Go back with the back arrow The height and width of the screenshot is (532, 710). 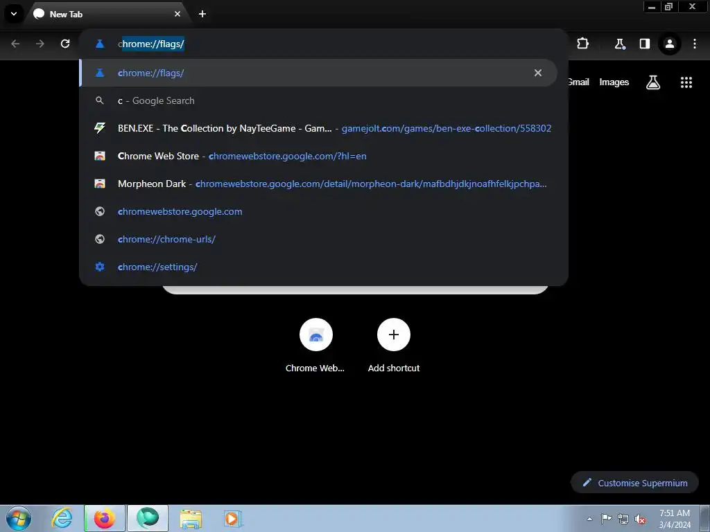tap(15, 44)
